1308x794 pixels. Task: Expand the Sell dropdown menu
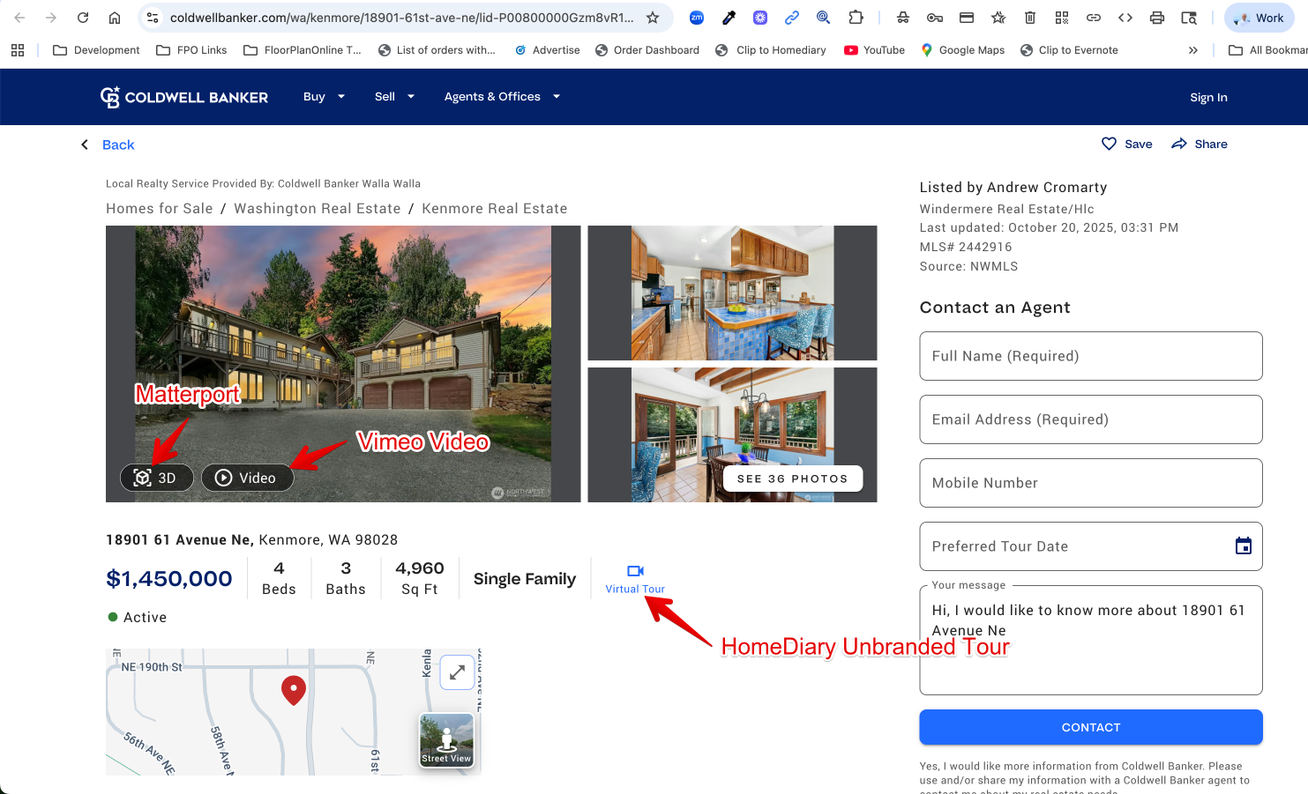tap(394, 97)
